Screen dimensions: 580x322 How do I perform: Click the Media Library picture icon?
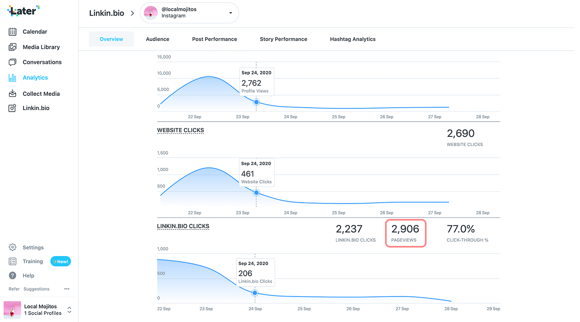[12, 47]
